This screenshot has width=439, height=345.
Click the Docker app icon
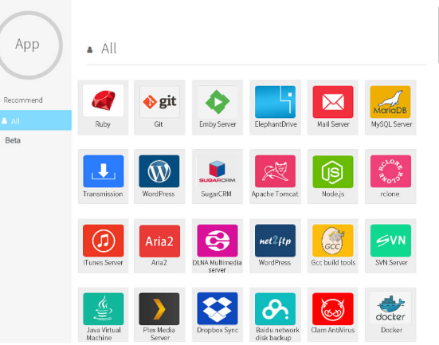click(390, 308)
